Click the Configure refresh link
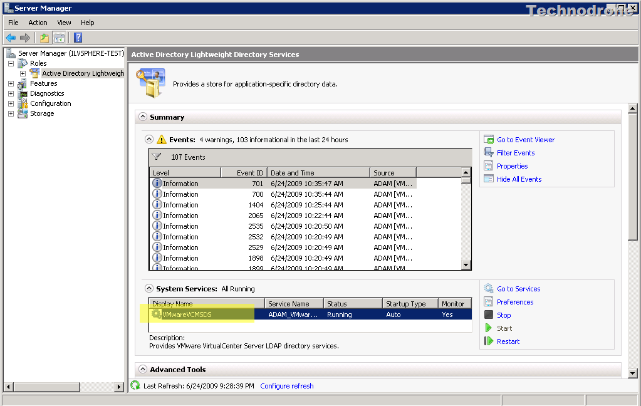The width and height of the screenshot is (641, 406). click(287, 386)
